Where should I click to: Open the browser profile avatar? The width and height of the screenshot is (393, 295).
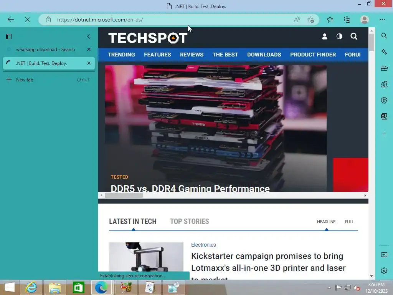365,20
